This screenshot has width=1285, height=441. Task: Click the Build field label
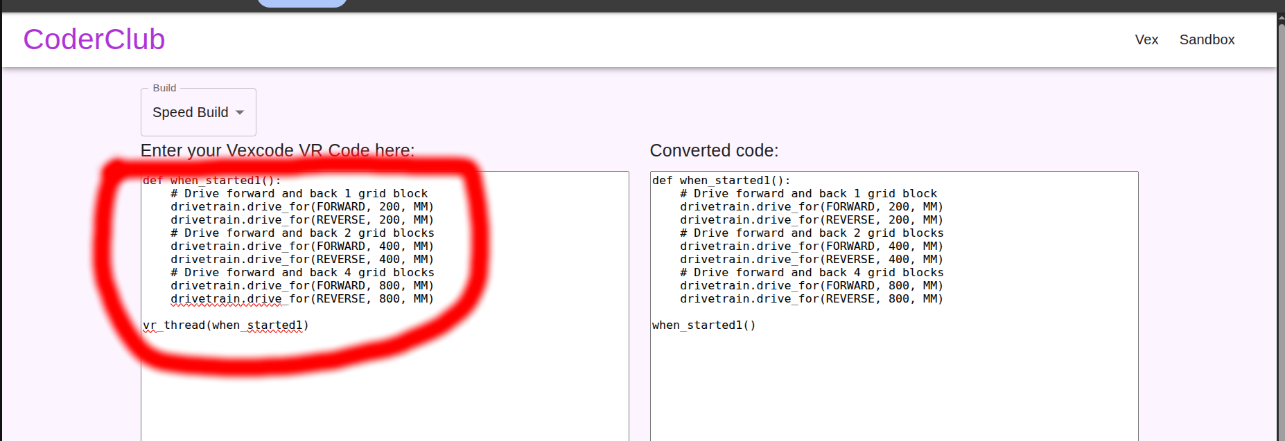[164, 88]
